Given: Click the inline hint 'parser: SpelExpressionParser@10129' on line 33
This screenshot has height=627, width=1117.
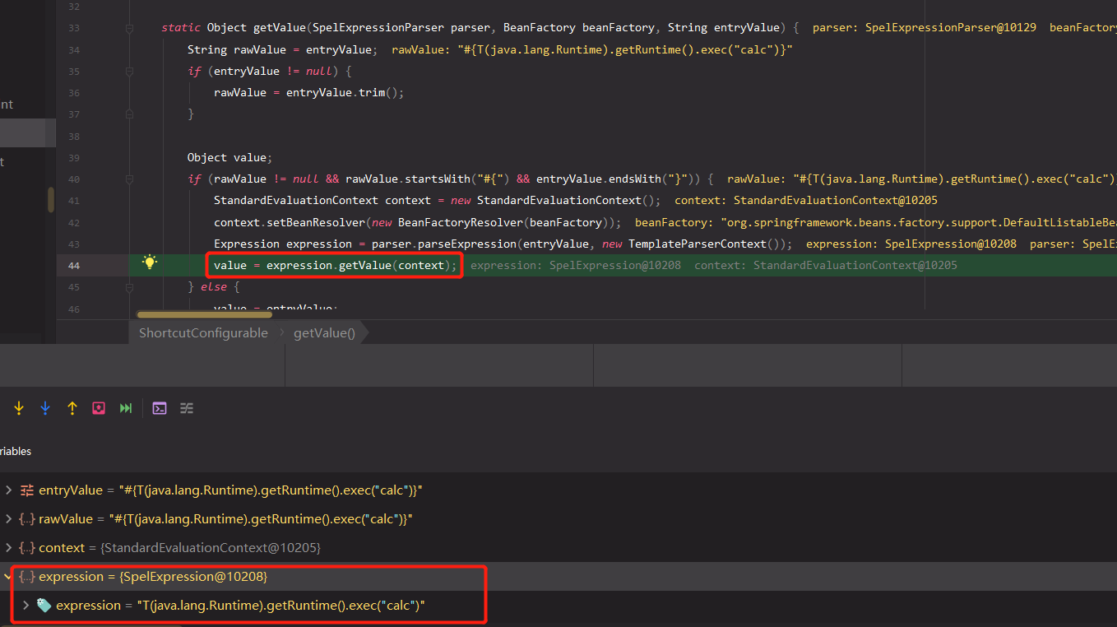Looking at the screenshot, I should (925, 28).
